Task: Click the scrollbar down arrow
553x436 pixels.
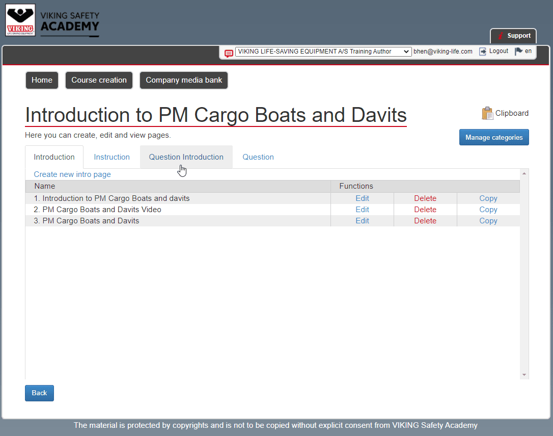Action: pyautogui.click(x=524, y=375)
